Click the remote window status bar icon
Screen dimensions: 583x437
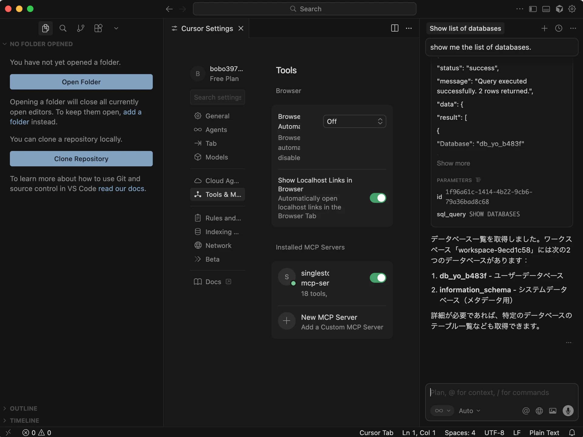point(9,432)
